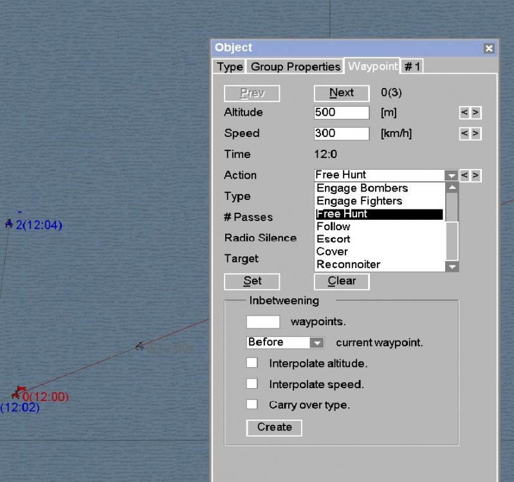Click the gray mid-route waypoint marker
Image resolution: width=514 pixels, height=482 pixels.
point(140,346)
